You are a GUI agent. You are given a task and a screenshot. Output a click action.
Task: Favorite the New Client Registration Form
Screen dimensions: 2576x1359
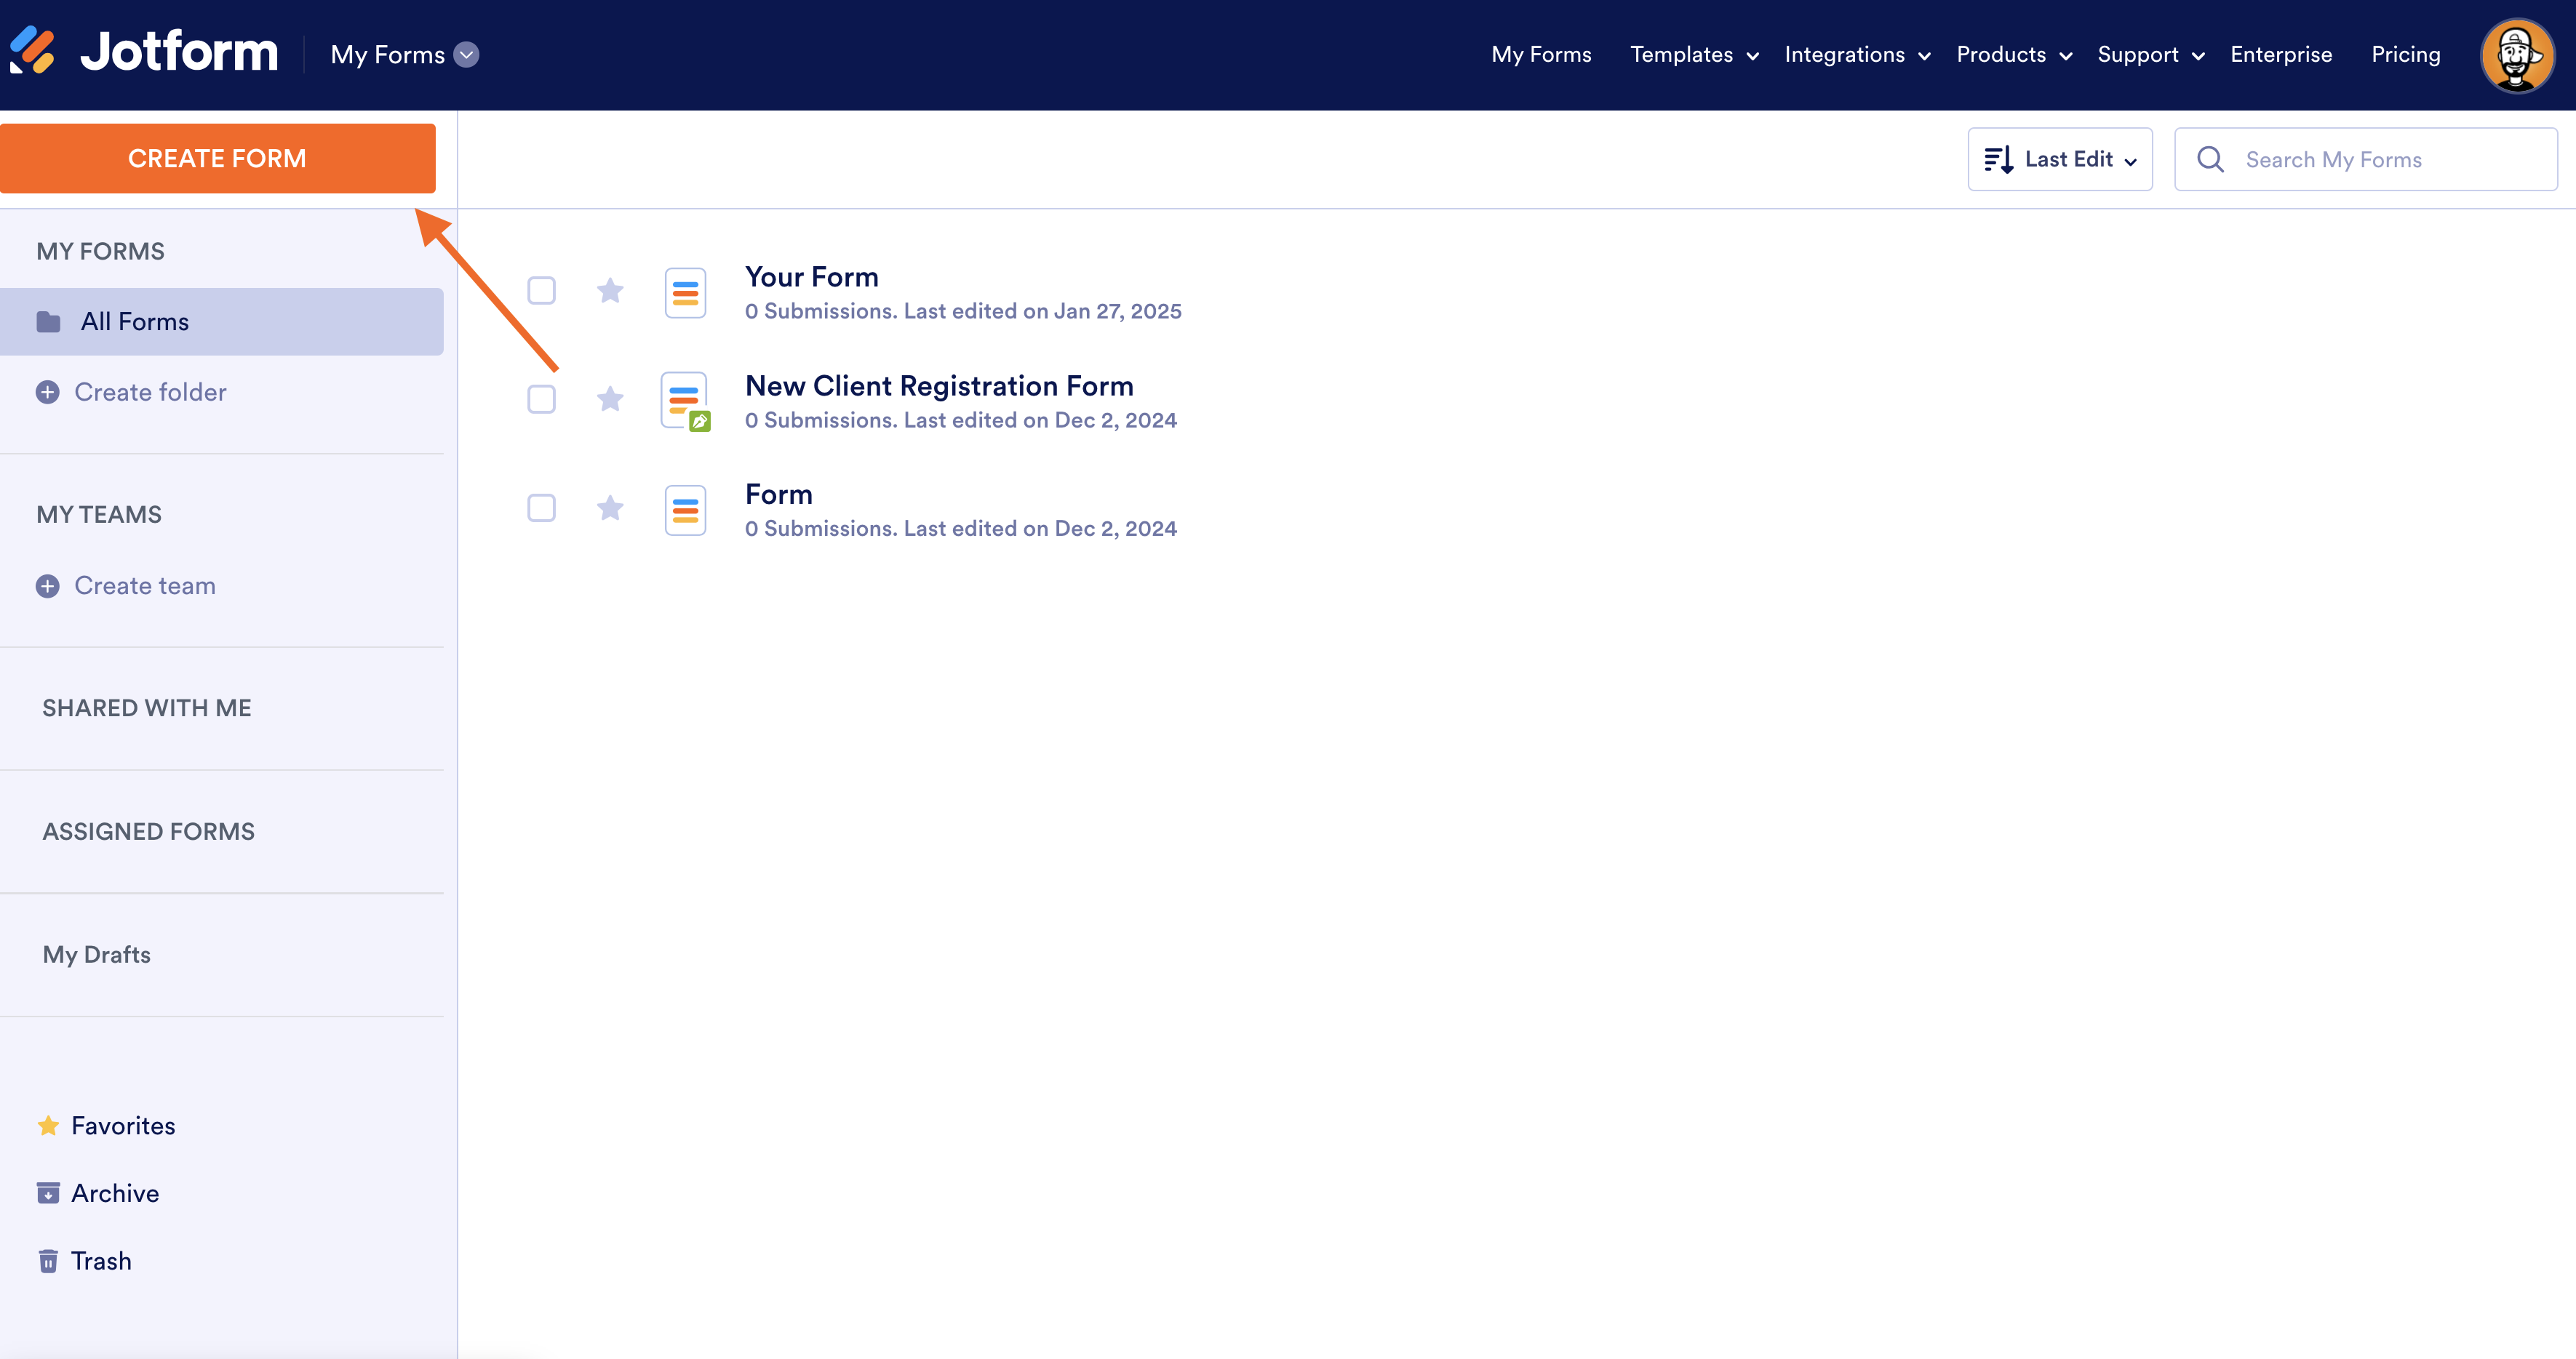point(610,400)
